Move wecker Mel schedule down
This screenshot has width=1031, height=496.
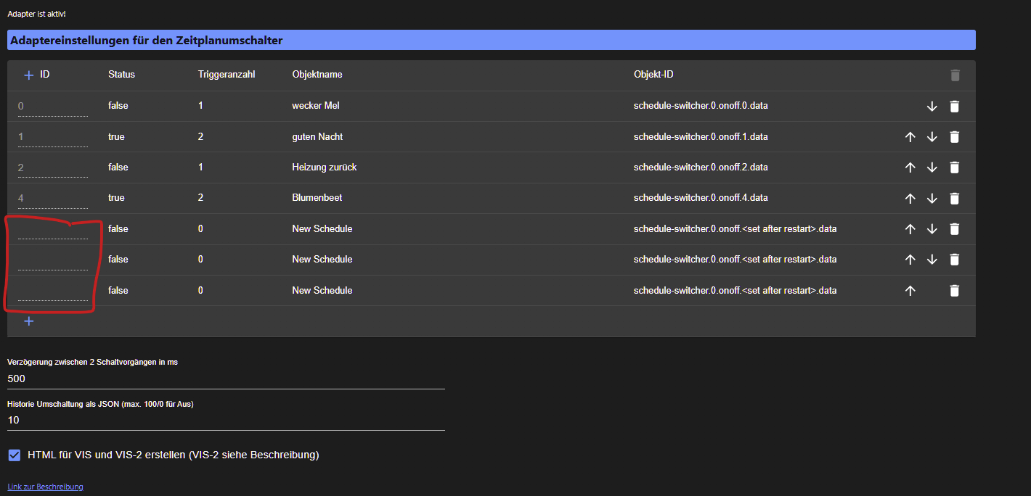coord(932,106)
